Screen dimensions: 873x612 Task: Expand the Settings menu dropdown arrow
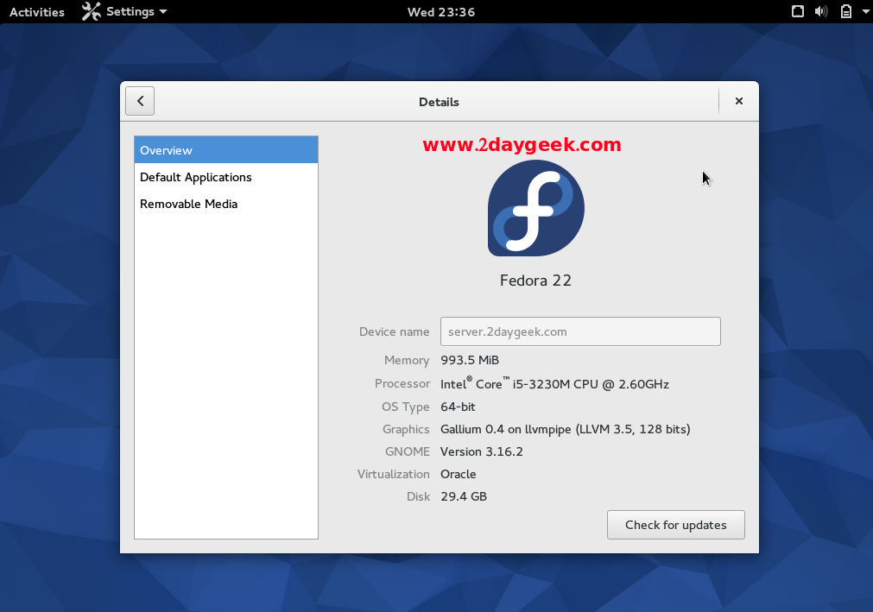(x=162, y=12)
